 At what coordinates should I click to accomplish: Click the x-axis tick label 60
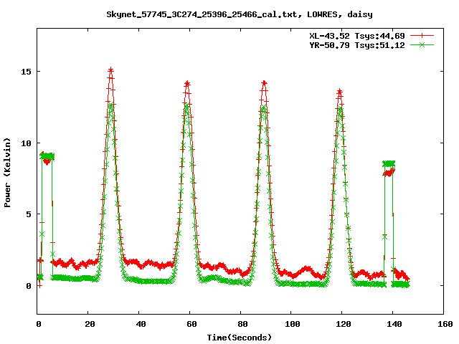pos(191,324)
